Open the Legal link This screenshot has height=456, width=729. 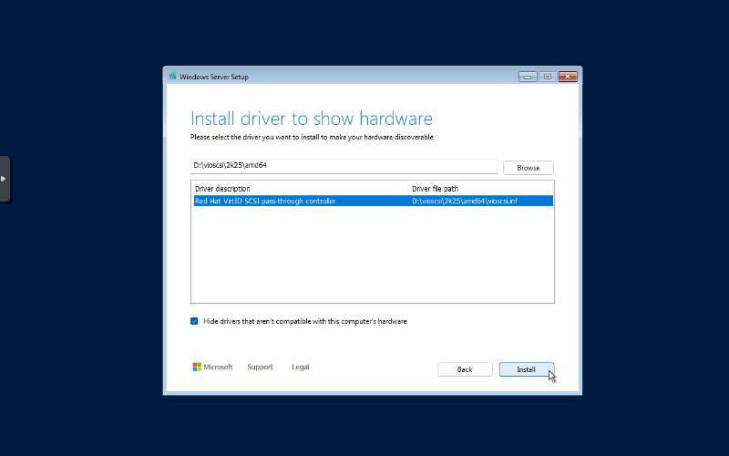[300, 367]
